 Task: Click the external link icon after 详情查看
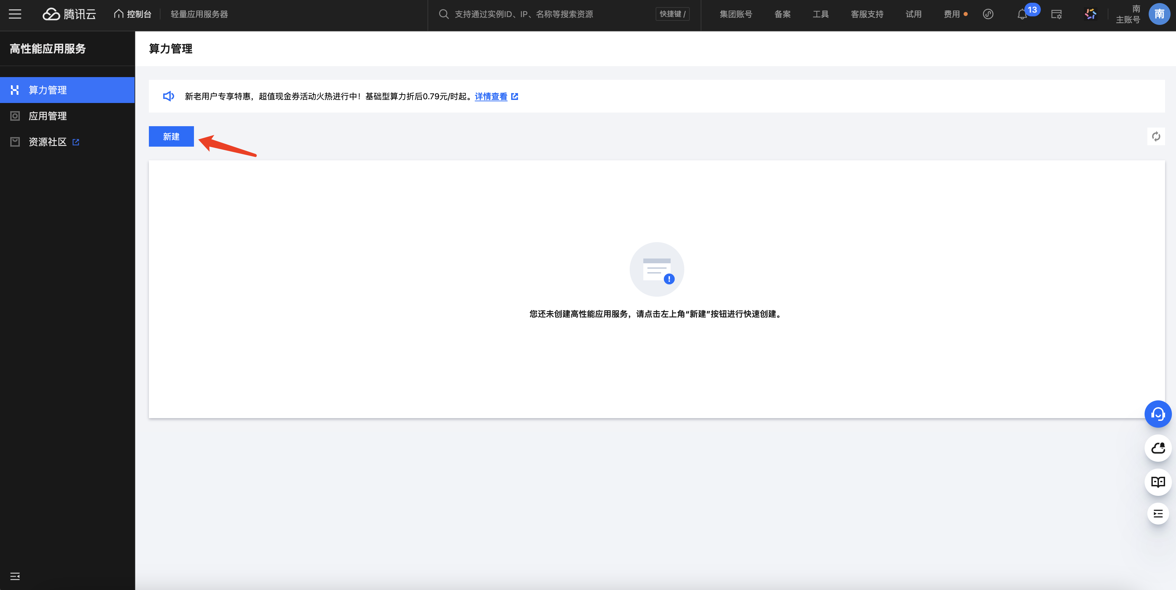515,96
